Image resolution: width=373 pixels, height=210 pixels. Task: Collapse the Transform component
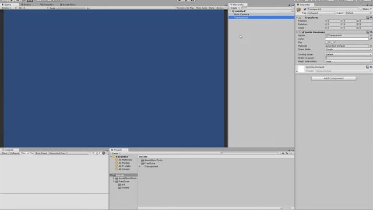297,17
